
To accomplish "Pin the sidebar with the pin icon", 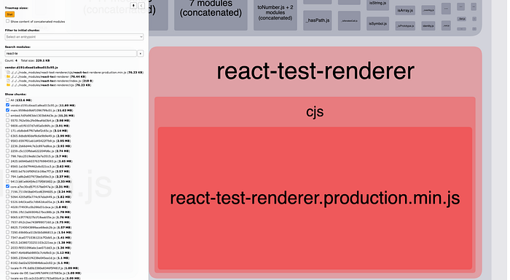I will click(133, 6).
